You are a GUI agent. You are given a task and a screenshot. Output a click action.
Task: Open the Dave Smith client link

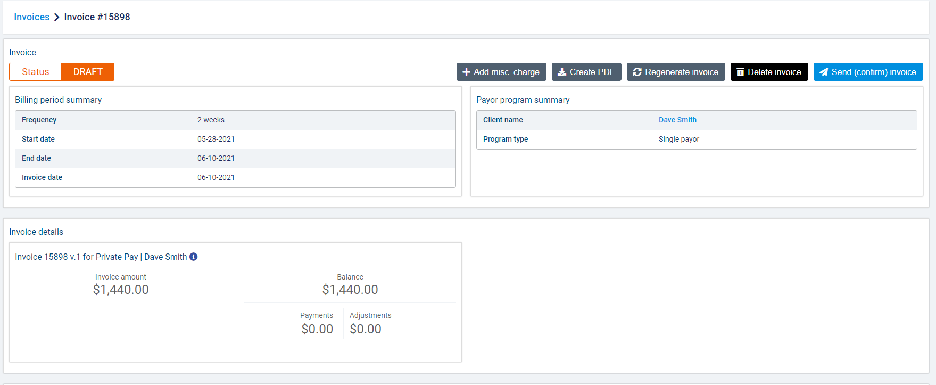[x=677, y=120]
